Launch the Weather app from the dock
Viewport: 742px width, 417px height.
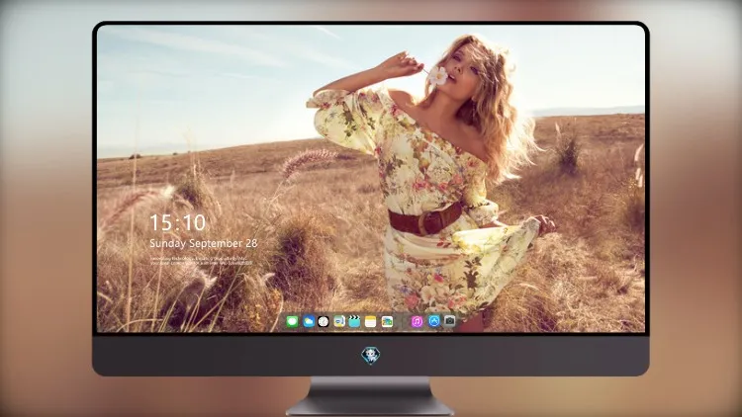coord(308,322)
